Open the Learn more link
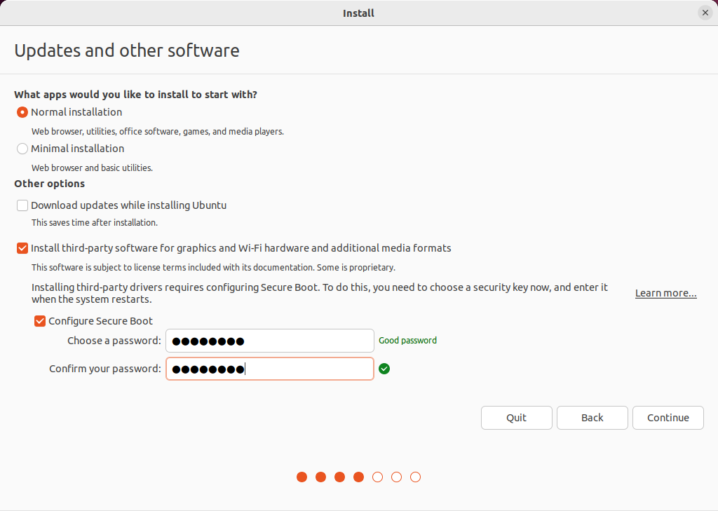Screen dimensions: 718x511 (665, 293)
